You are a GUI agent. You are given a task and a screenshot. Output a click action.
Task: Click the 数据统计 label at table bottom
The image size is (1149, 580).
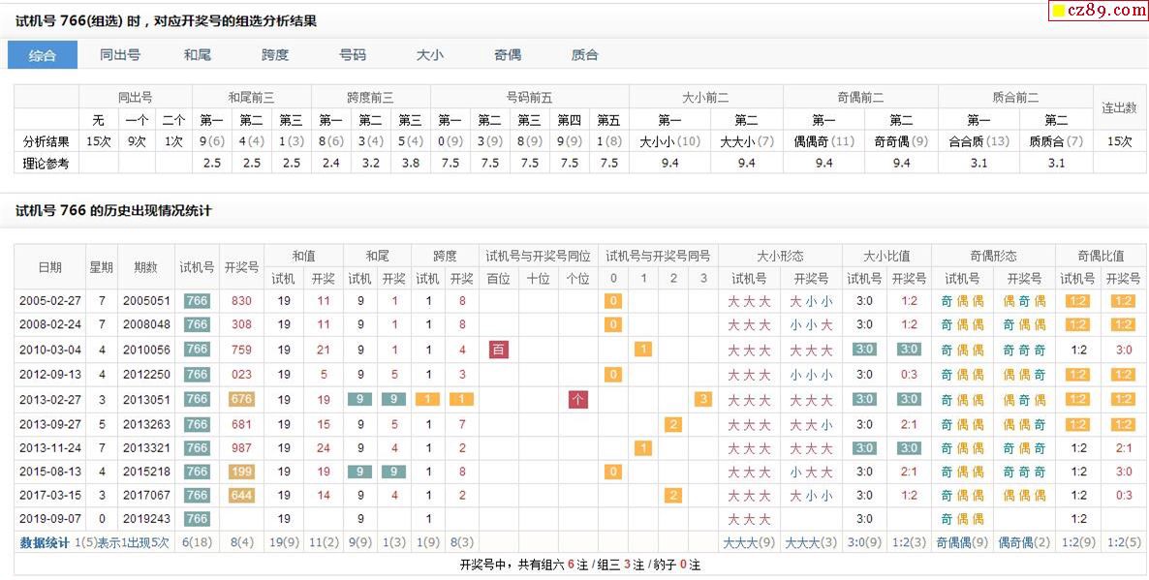pyautogui.click(x=45, y=543)
